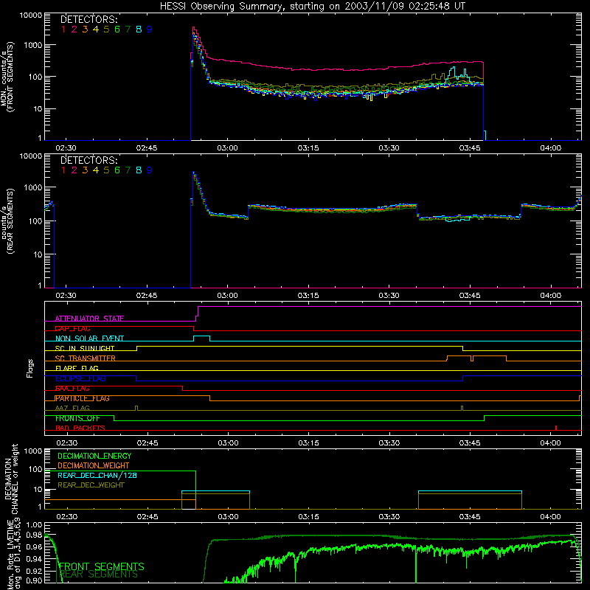Click the SAA_FLAG label
Image resolution: width=590 pixels, height=590 pixels.
point(72,389)
